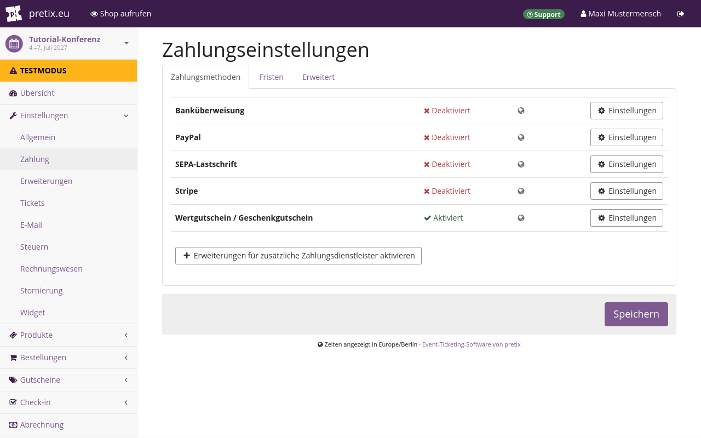Activate additional payment provider extensions button
The height and width of the screenshot is (438, 701).
click(x=298, y=256)
